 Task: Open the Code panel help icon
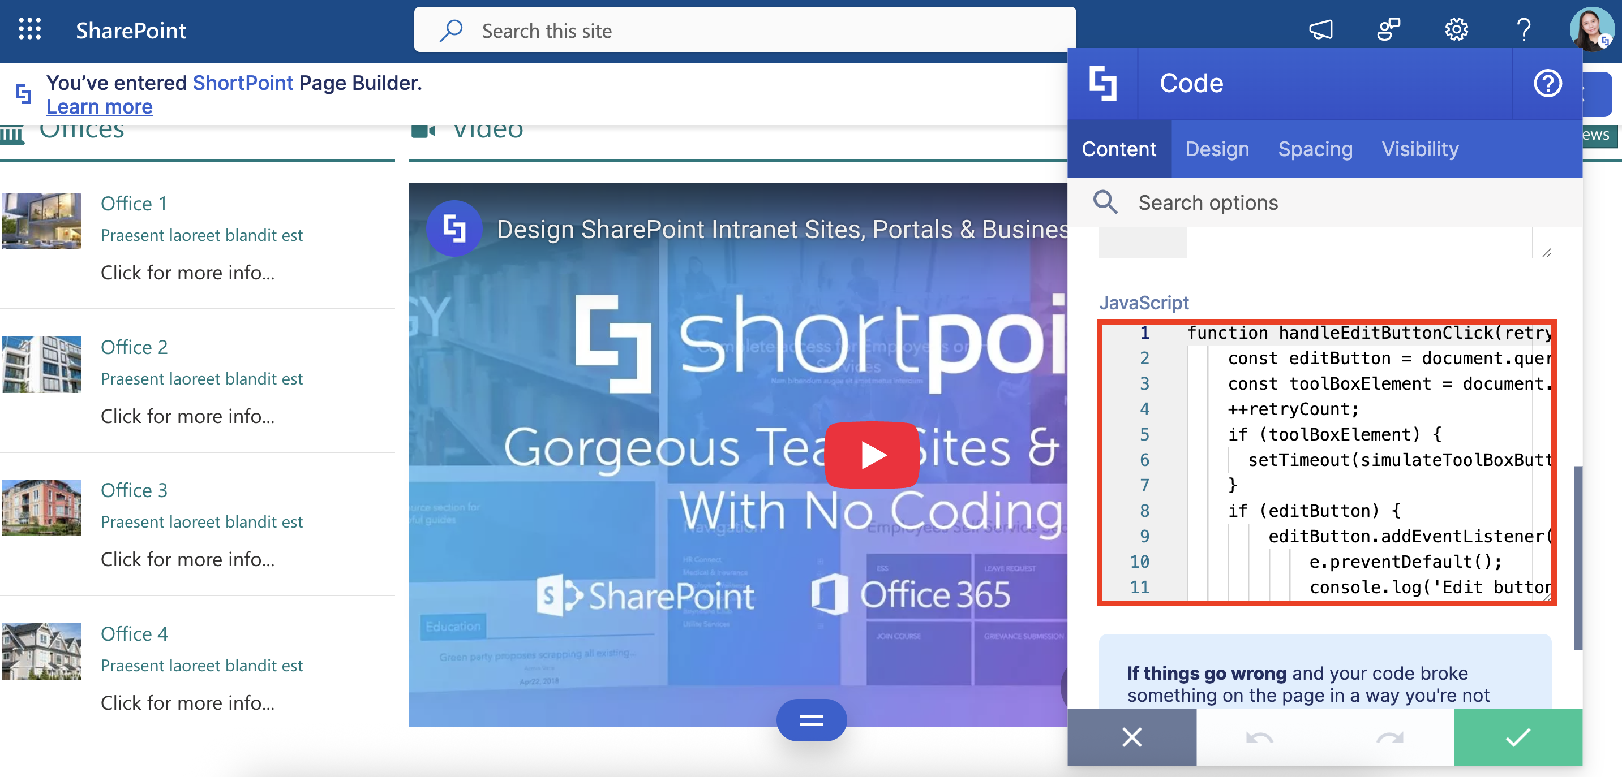tap(1547, 84)
